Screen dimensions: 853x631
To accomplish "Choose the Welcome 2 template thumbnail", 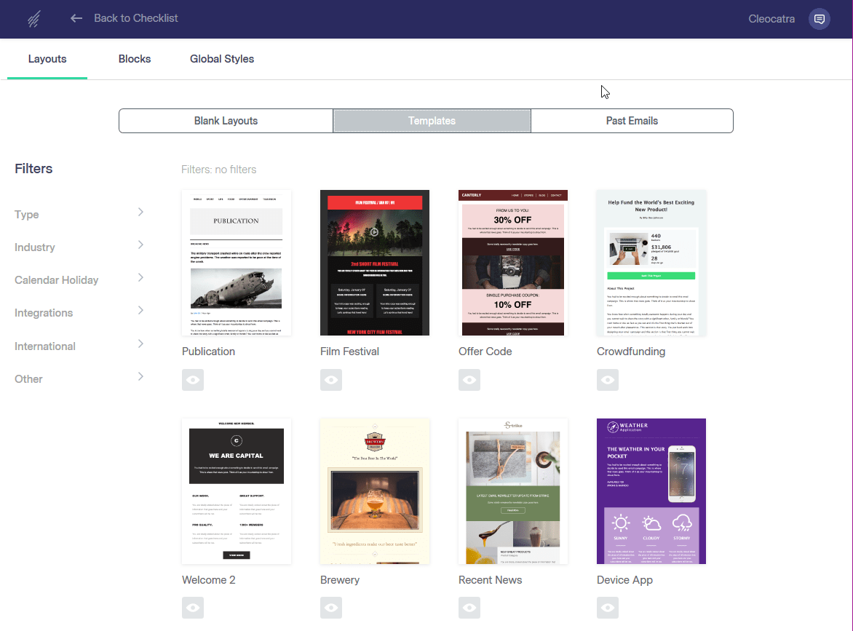I will coord(237,491).
